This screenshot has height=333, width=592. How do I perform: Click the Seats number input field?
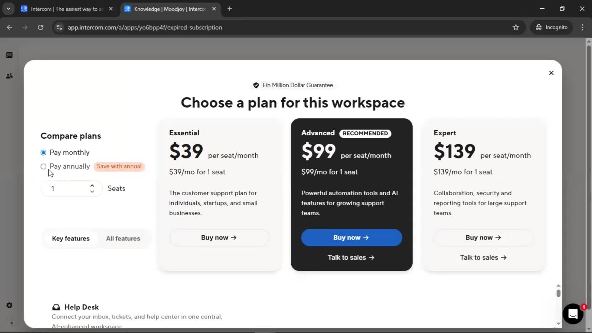[71, 189]
